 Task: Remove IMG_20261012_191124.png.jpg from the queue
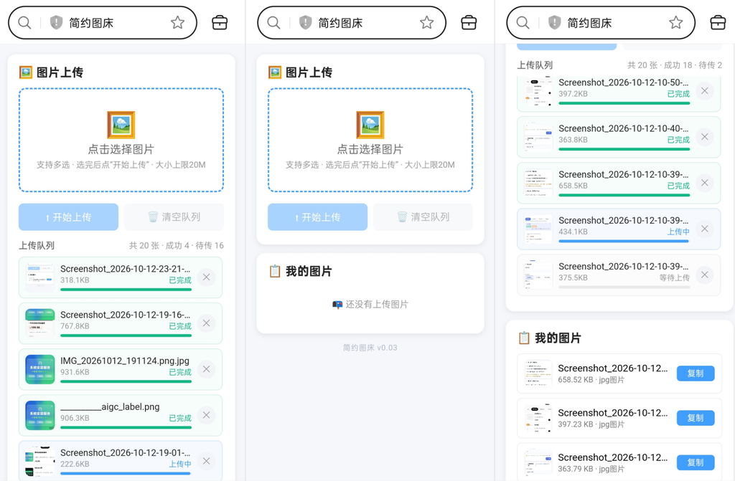pos(206,369)
